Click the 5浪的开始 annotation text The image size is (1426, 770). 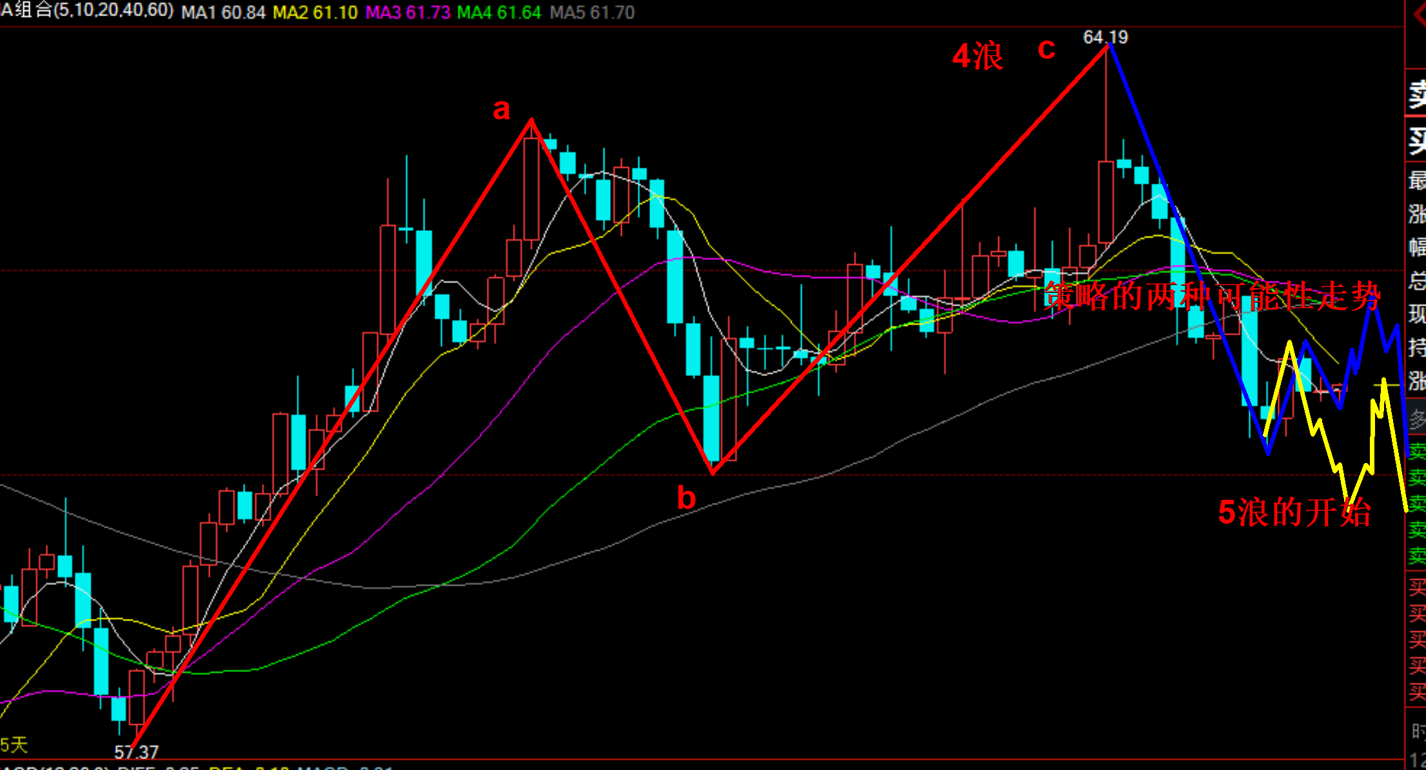[1294, 513]
